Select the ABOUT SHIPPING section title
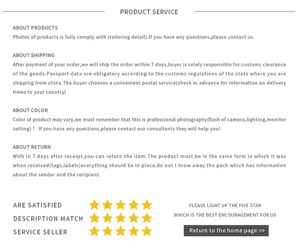The height and width of the screenshot is (249, 297). click(34, 55)
